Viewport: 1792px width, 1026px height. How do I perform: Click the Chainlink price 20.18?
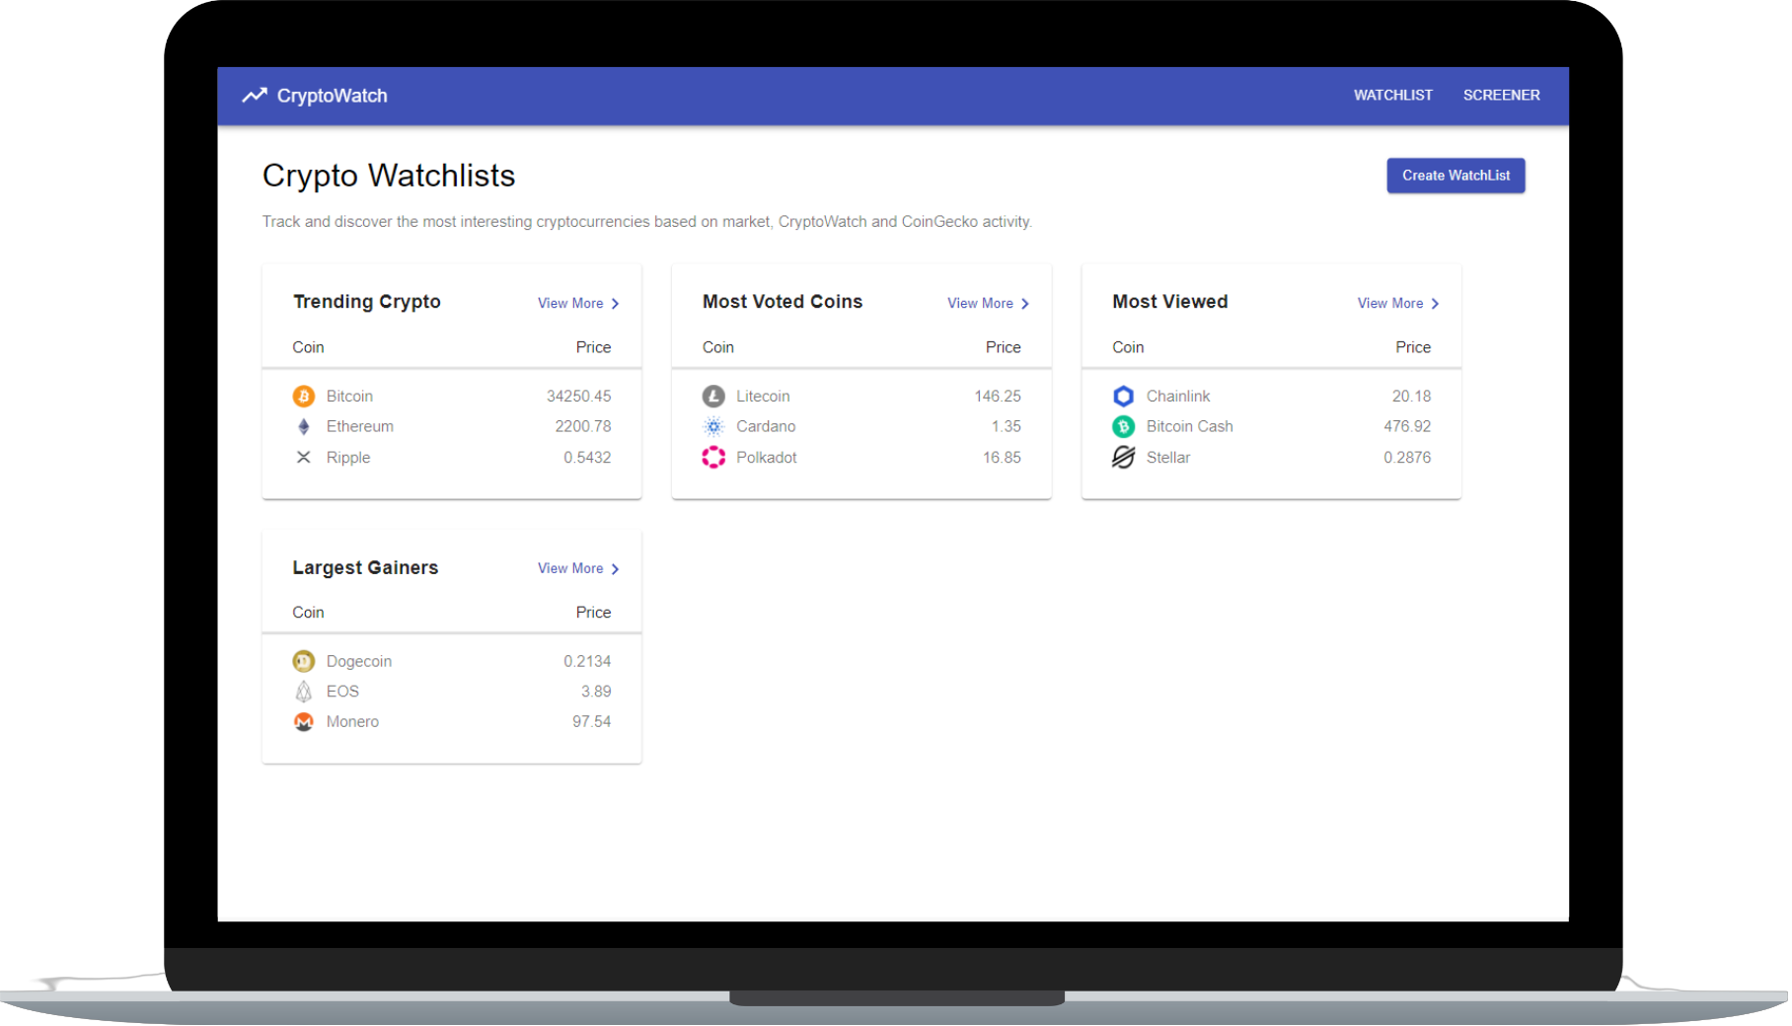1412,397
